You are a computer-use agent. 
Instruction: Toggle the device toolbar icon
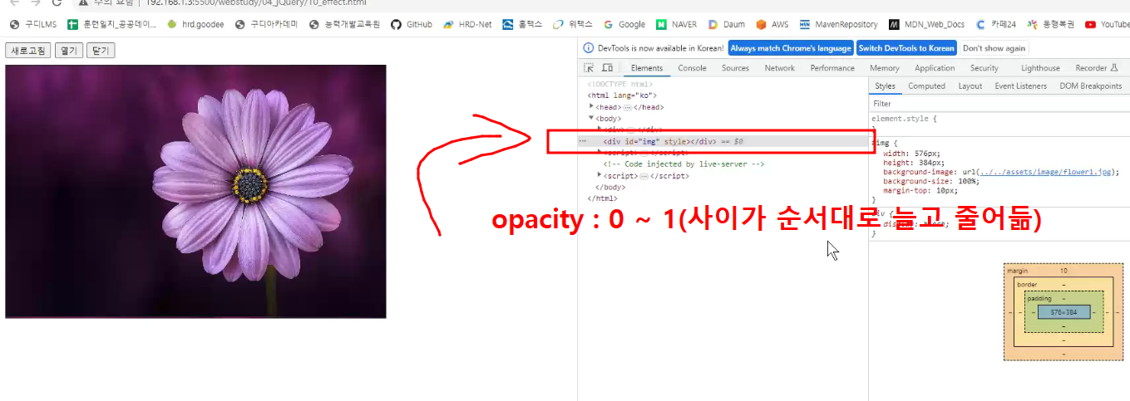607,68
